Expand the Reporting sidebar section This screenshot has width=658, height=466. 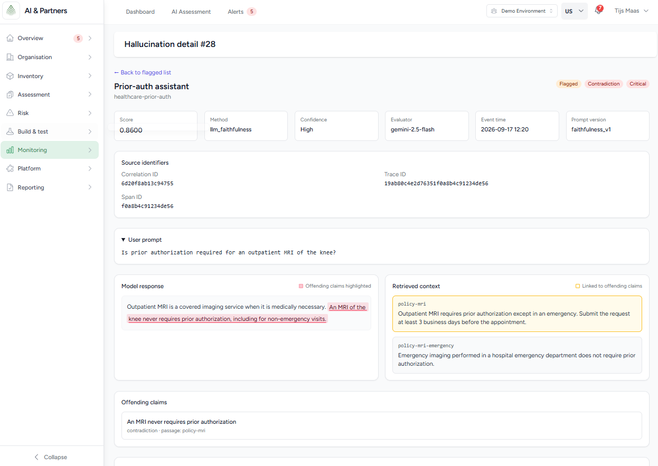(x=90, y=187)
